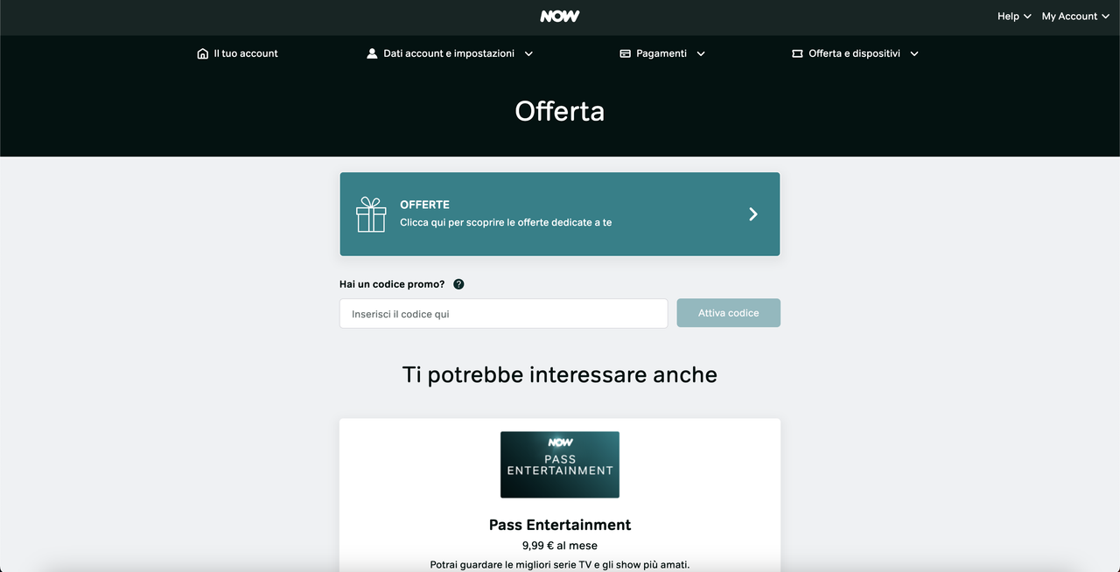Expand Dati account e impostazioni chevron
Image resolution: width=1120 pixels, height=572 pixels.
pos(528,53)
